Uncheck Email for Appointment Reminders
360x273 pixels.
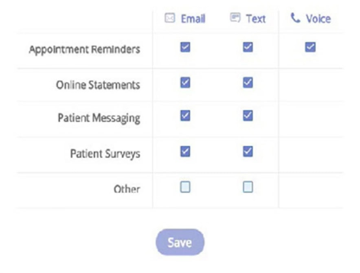click(x=185, y=47)
